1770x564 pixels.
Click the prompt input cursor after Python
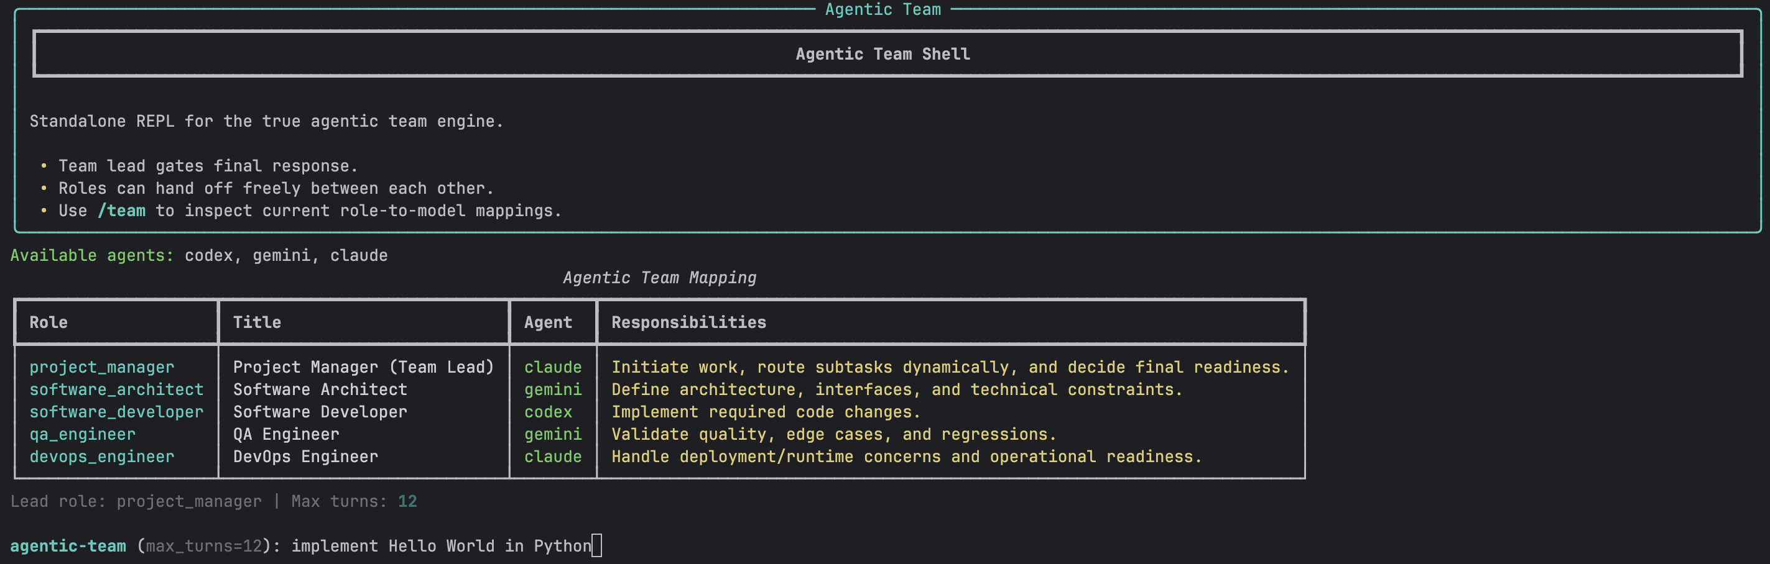click(x=596, y=545)
